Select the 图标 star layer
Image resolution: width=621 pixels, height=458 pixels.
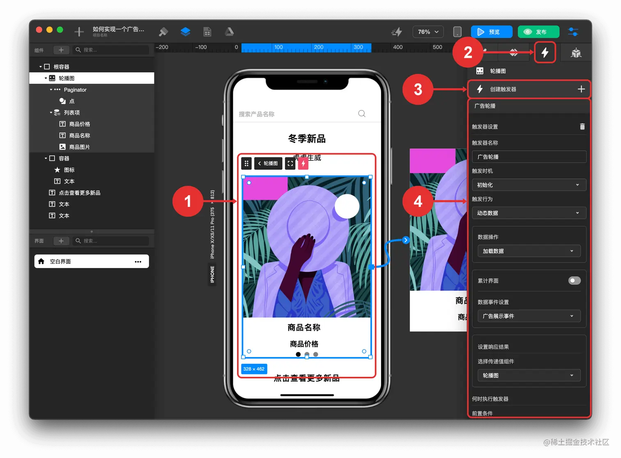tap(92, 170)
